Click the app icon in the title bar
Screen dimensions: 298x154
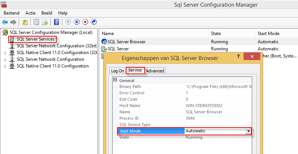[x=4, y=4]
